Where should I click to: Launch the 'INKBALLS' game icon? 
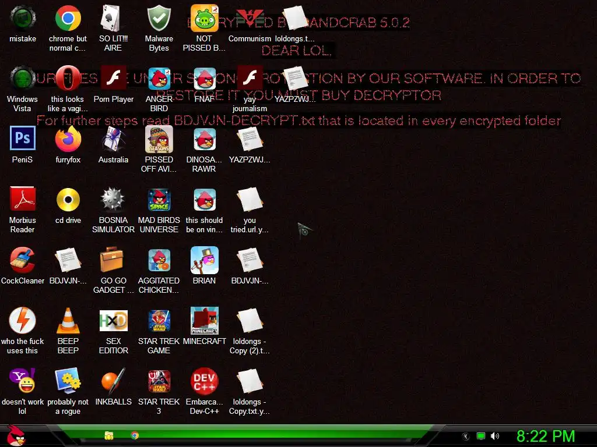(x=113, y=381)
